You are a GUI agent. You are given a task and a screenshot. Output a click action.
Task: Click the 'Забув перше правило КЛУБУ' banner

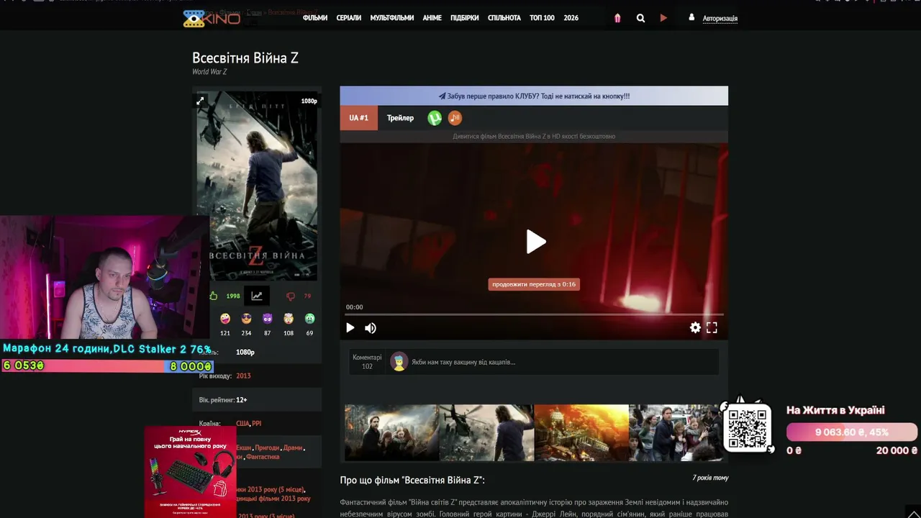point(534,96)
